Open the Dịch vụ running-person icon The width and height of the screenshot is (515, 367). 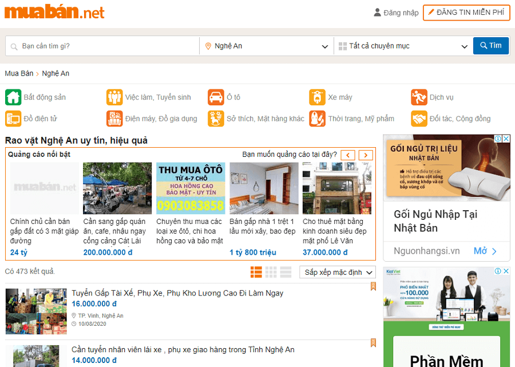pos(419,97)
